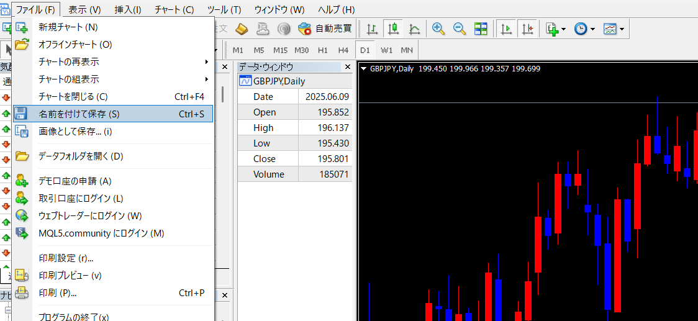Select the W1 timeframe
Image resolution: width=698 pixels, height=321 pixels.
(387, 50)
